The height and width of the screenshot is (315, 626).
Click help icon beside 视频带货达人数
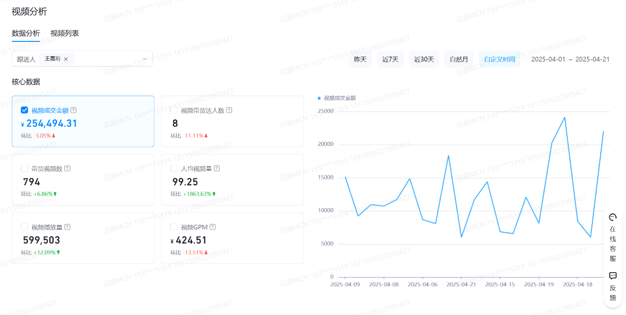229,110
